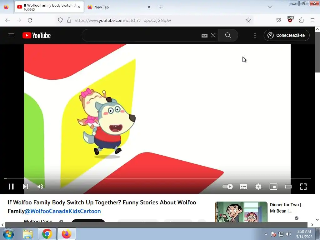The image size is (320, 240).
Task: Open the Firefox extensions puzzle icon
Action: (302, 20)
